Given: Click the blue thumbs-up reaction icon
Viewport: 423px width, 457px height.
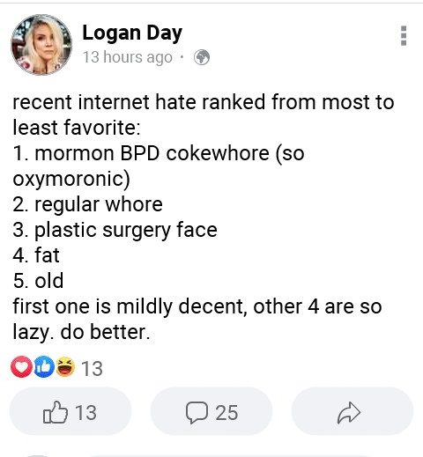Looking at the screenshot, I should (x=44, y=367).
